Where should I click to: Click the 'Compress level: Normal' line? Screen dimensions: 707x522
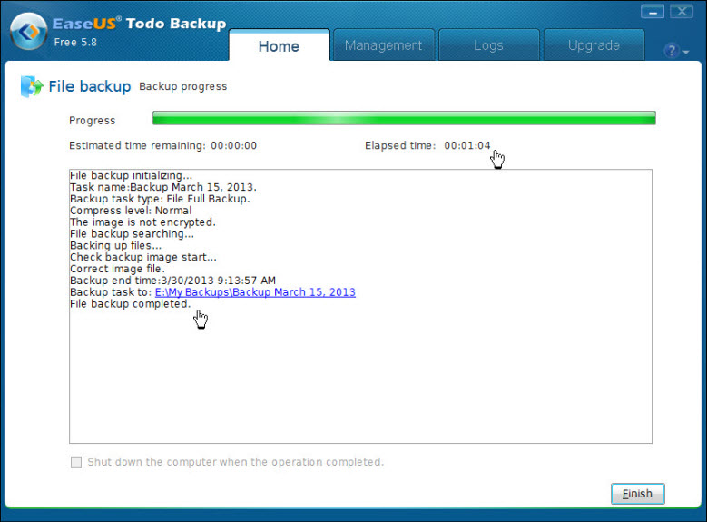pyautogui.click(x=131, y=211)
